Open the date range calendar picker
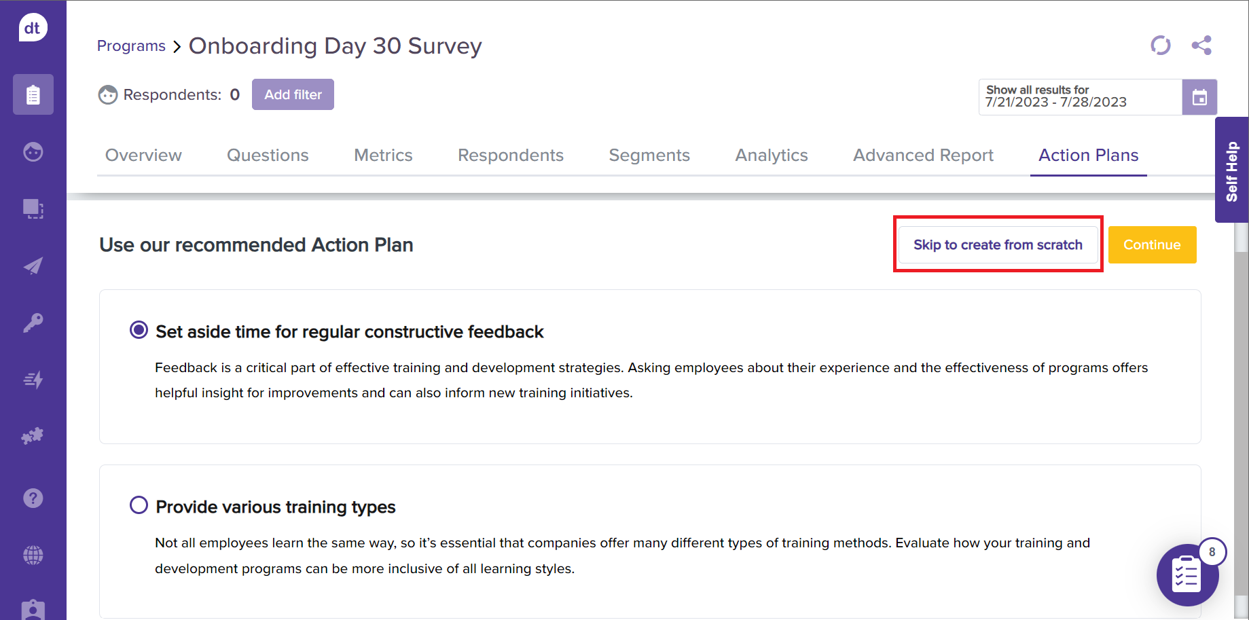The image size is (1249, 620). [1199, 97]
